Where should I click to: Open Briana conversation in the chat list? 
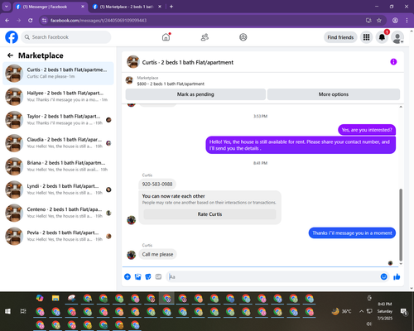click(58, 166)
